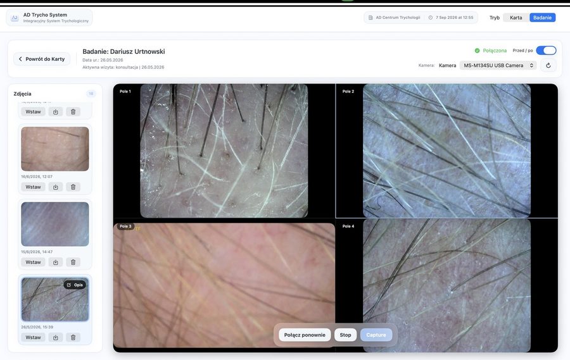Select the Pole 2 image field

pyautogui.click(x=446, y=151)
